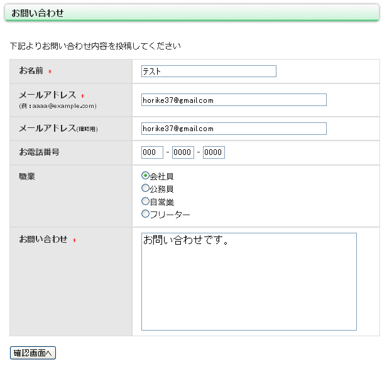
Task: Click the お名前 field label
Action: point(31,71)
